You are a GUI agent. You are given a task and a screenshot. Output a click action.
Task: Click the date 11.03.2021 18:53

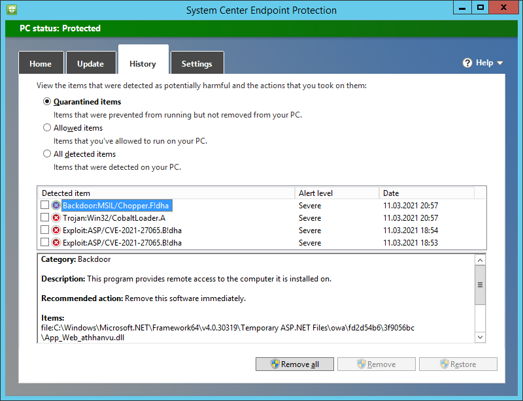411,243
